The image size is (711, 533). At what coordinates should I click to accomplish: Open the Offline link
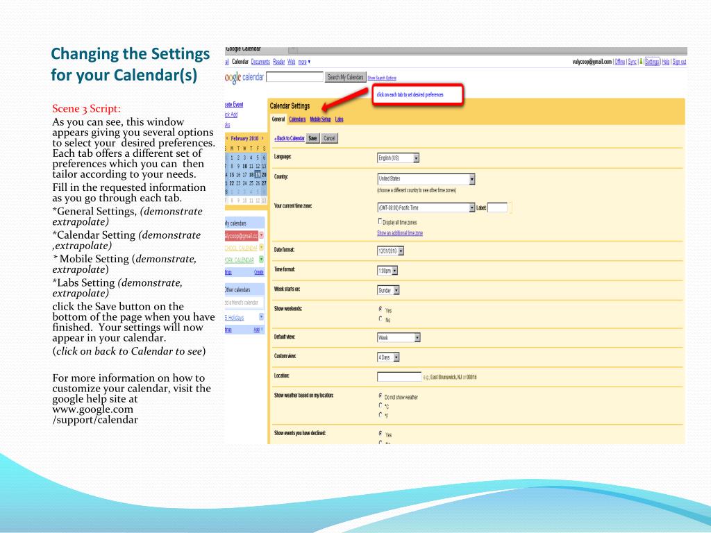click(620, 62)
